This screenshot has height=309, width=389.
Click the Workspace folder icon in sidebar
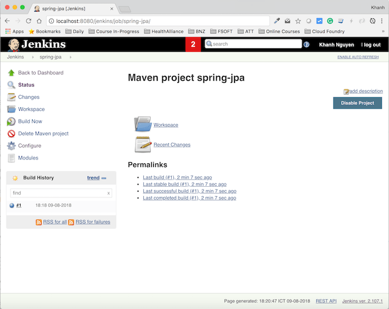coord(11,109)
